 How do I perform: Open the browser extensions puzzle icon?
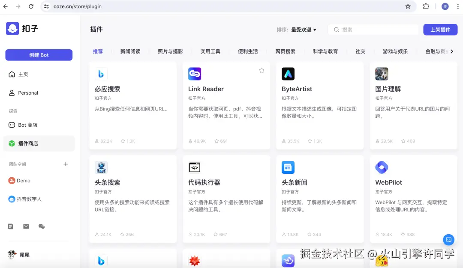[426, 6]
